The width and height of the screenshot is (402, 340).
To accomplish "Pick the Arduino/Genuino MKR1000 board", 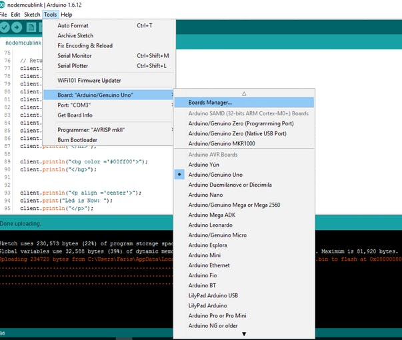I will point(244,143).
